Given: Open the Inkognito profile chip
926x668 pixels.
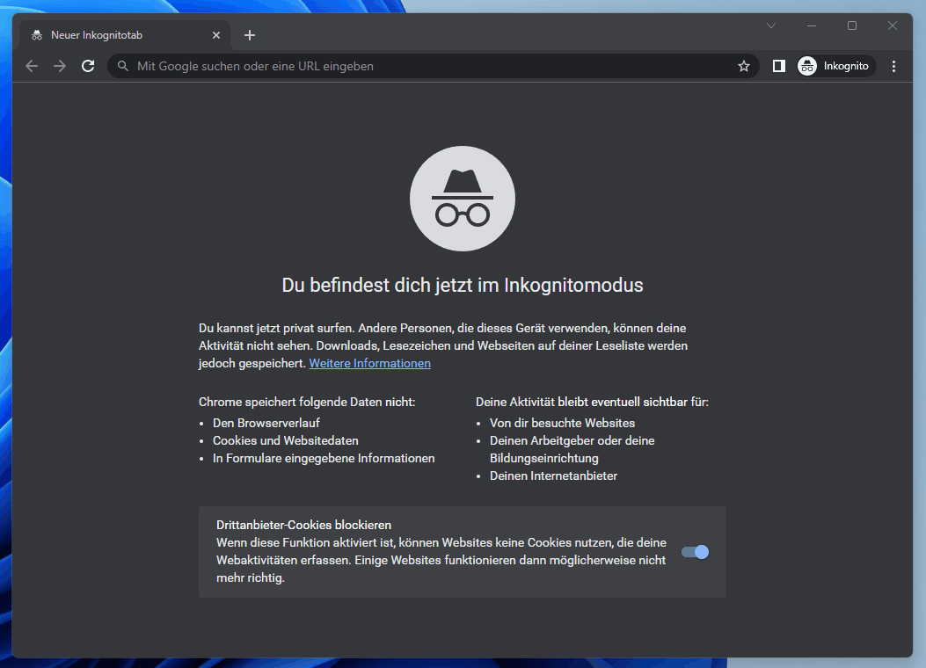Looking at the screenshot, I should click(x=836, y=66).
